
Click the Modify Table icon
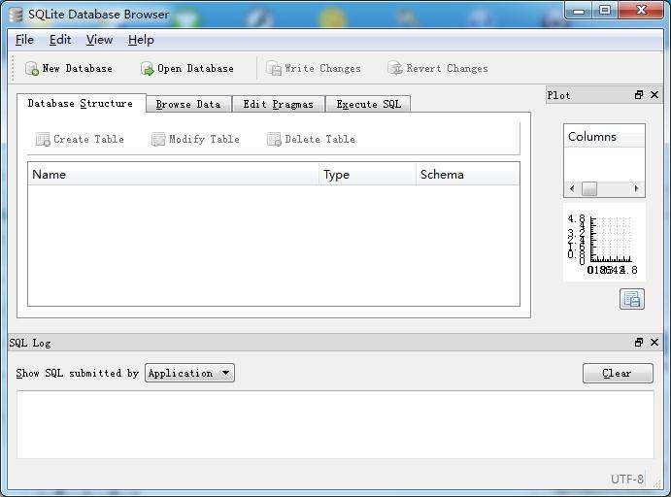tap(158, 140)
